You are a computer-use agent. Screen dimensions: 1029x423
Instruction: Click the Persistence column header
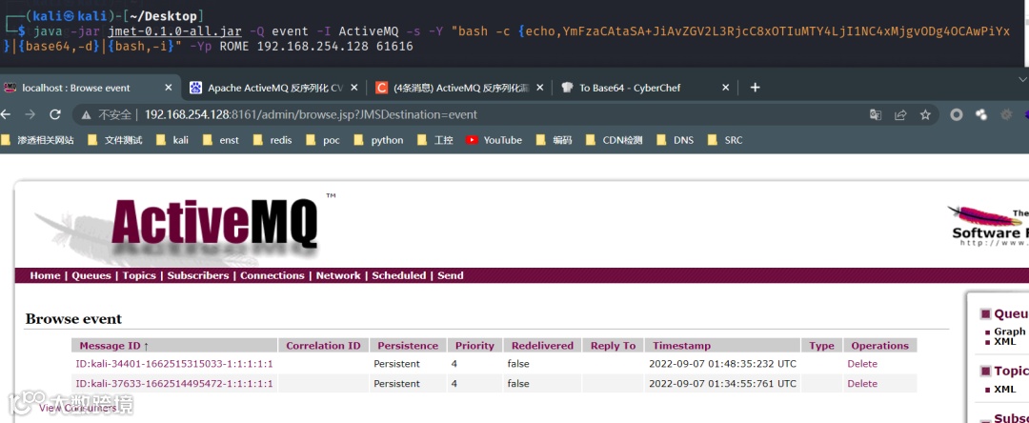click(x=408, y=346)
